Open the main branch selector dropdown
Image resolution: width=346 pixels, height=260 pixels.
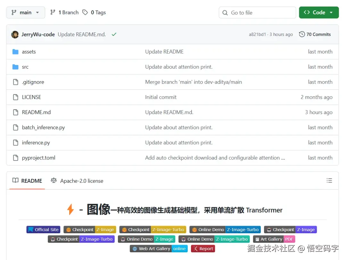coord(26,13)
